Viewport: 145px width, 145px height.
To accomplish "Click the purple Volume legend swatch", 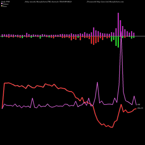I will (x=2, y=4).
